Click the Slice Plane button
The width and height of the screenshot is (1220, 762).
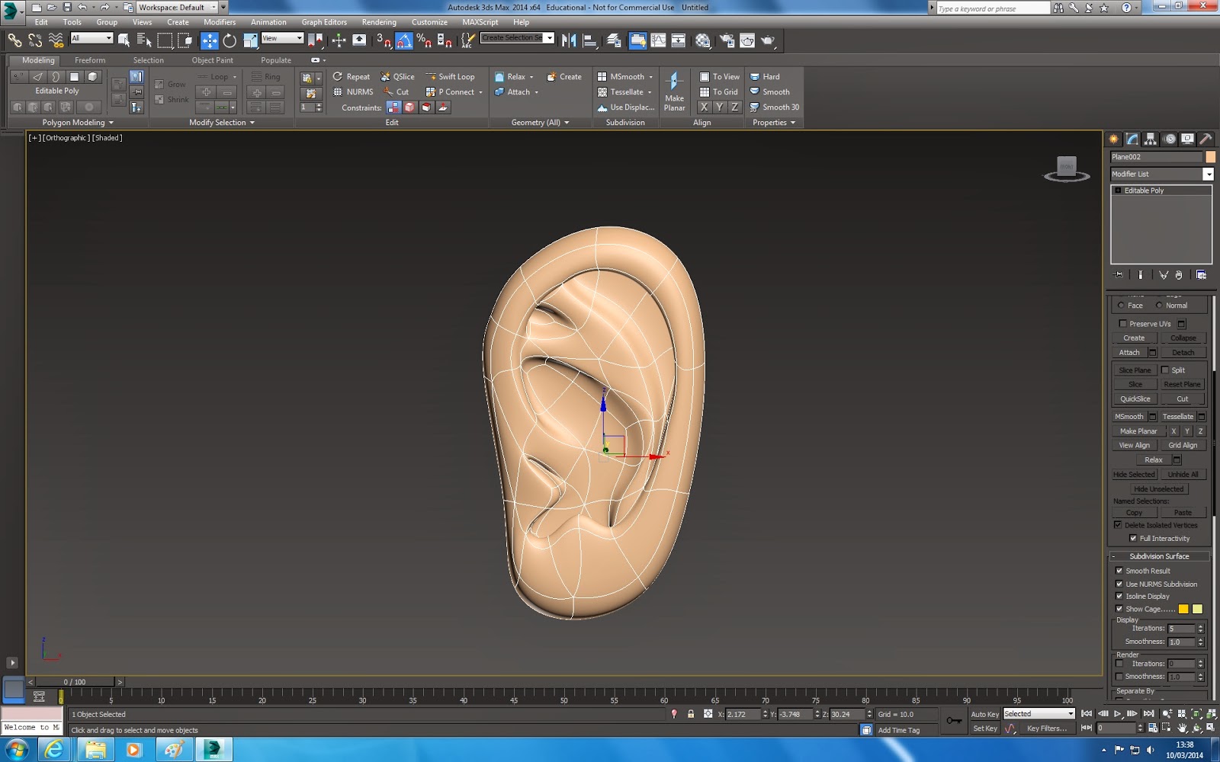pos(1135,370)
